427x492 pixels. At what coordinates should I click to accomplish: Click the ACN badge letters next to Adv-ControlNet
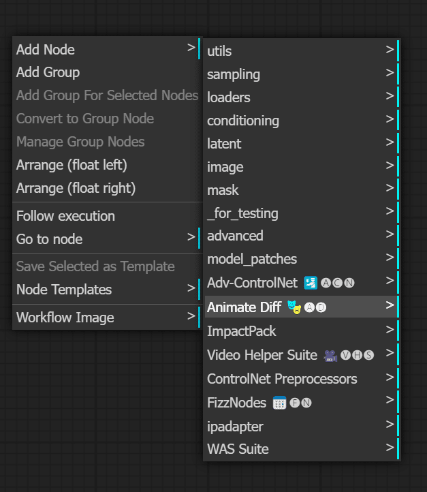(x=338, y=283)
